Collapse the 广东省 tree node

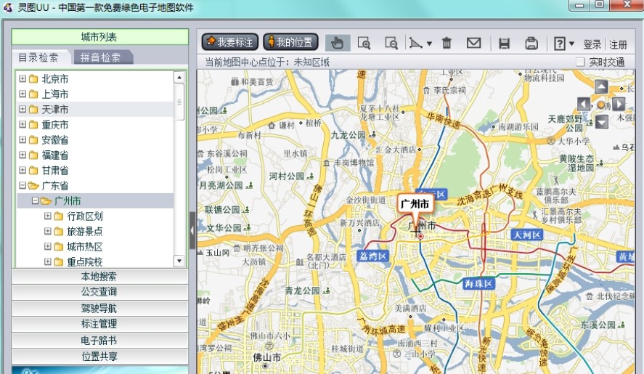pos(23,186)
